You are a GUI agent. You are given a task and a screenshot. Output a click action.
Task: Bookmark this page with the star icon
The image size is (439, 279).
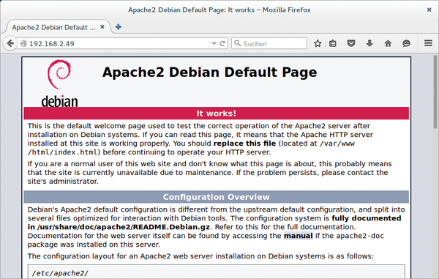pyautogui.click(x=318, y=43)
